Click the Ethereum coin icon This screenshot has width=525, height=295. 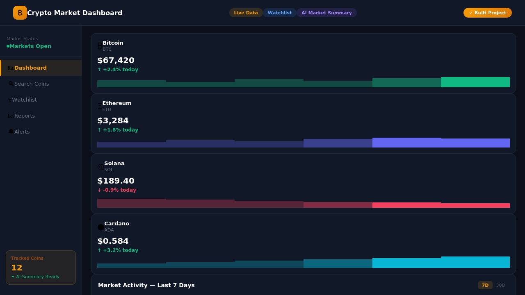tap(100, 106)
